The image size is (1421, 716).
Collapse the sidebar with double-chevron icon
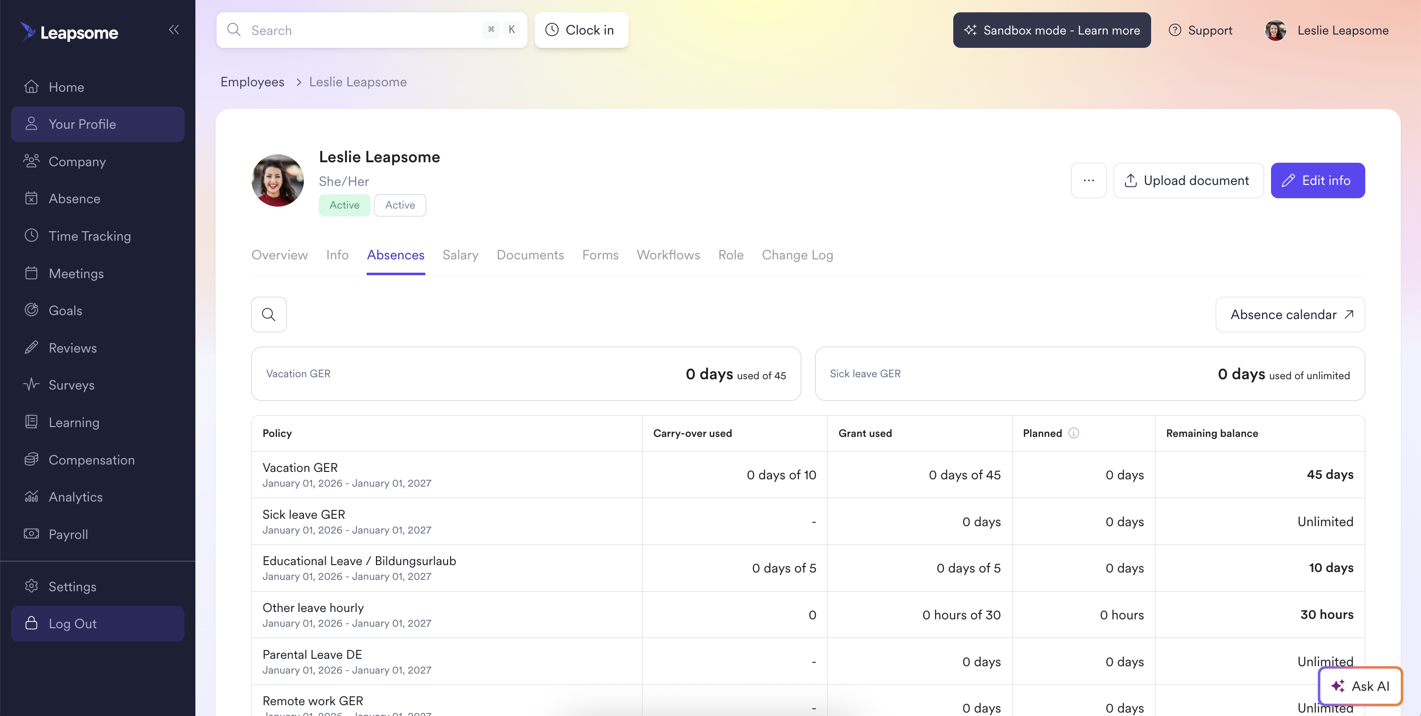174,30
